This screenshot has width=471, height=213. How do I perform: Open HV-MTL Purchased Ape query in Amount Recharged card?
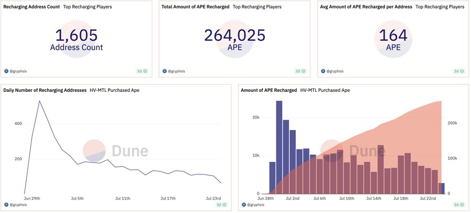click(x=325, y=90)
